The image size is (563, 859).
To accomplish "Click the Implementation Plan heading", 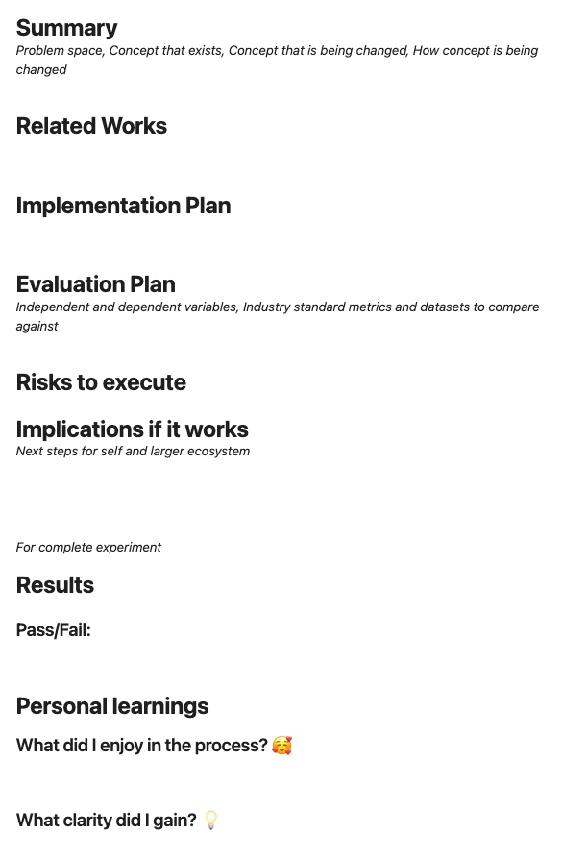I will coord(123,206).
